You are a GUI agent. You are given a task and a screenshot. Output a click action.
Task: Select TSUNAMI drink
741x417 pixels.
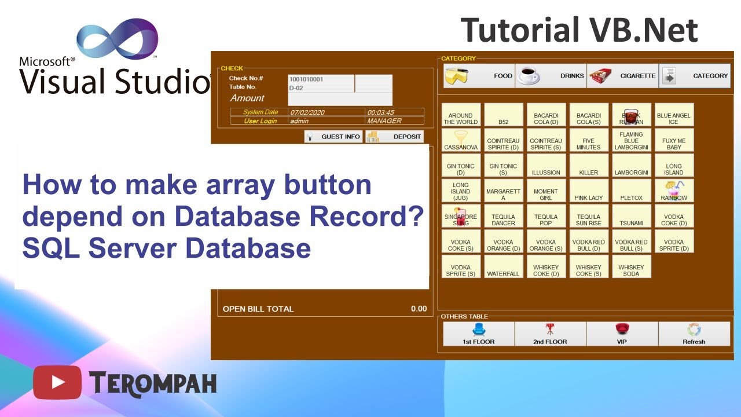tap(632, 216)
